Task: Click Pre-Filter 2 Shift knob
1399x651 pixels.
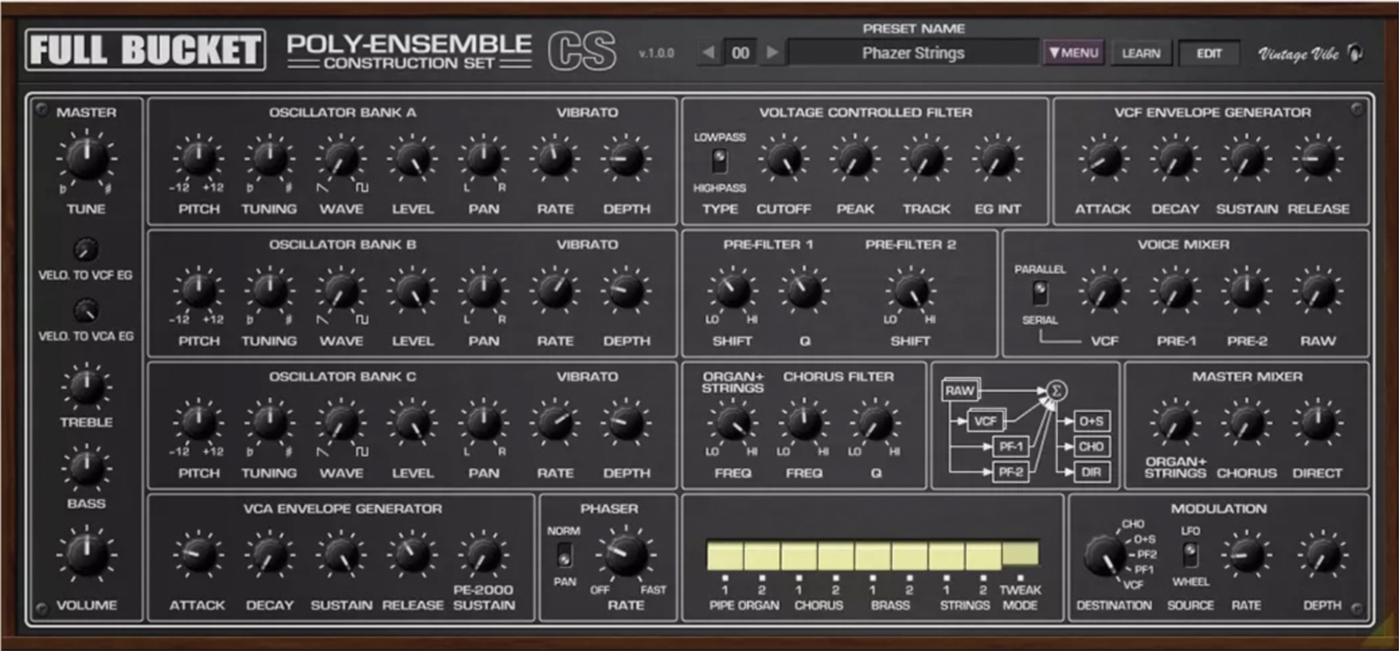Action: tap(911, 291)
